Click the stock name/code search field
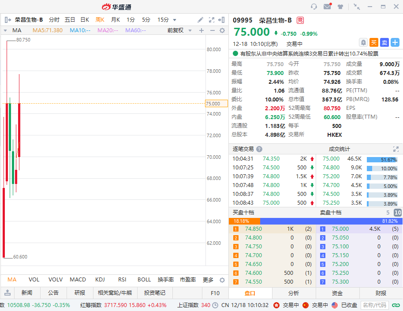 pos(374,305)
